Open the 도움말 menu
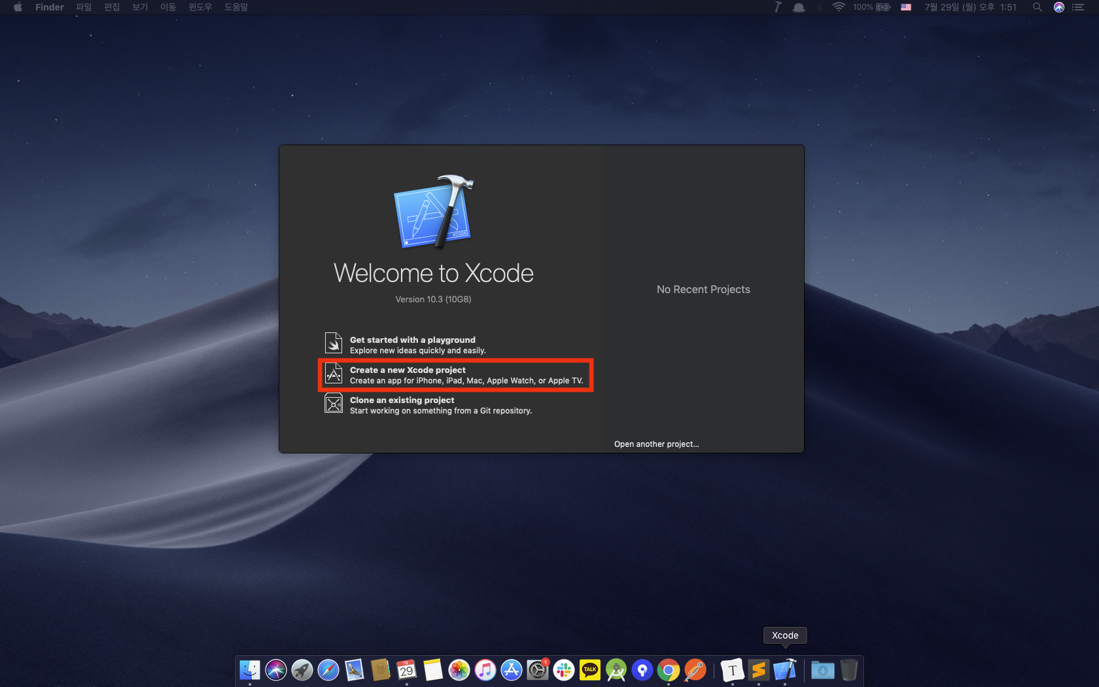This screenshot has width=1099, height=687. (x=236, y=7)
